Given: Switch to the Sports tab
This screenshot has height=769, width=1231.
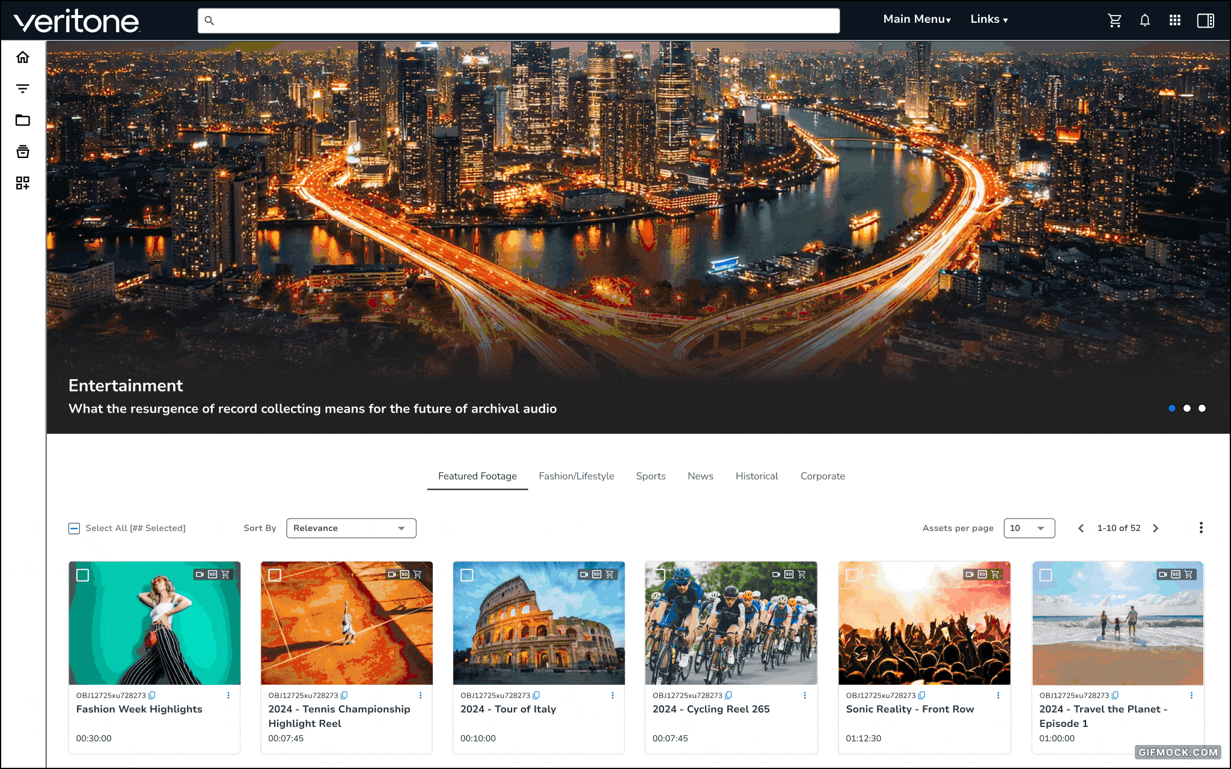Looking at the screenshot, I should tap(650, 476).
